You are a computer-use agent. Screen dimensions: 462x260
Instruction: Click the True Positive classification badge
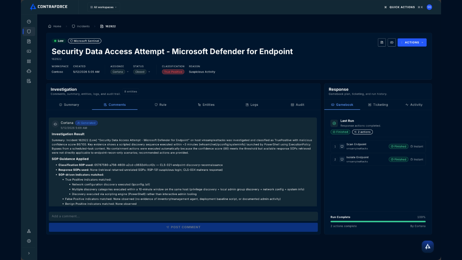(x=173, y=72)
